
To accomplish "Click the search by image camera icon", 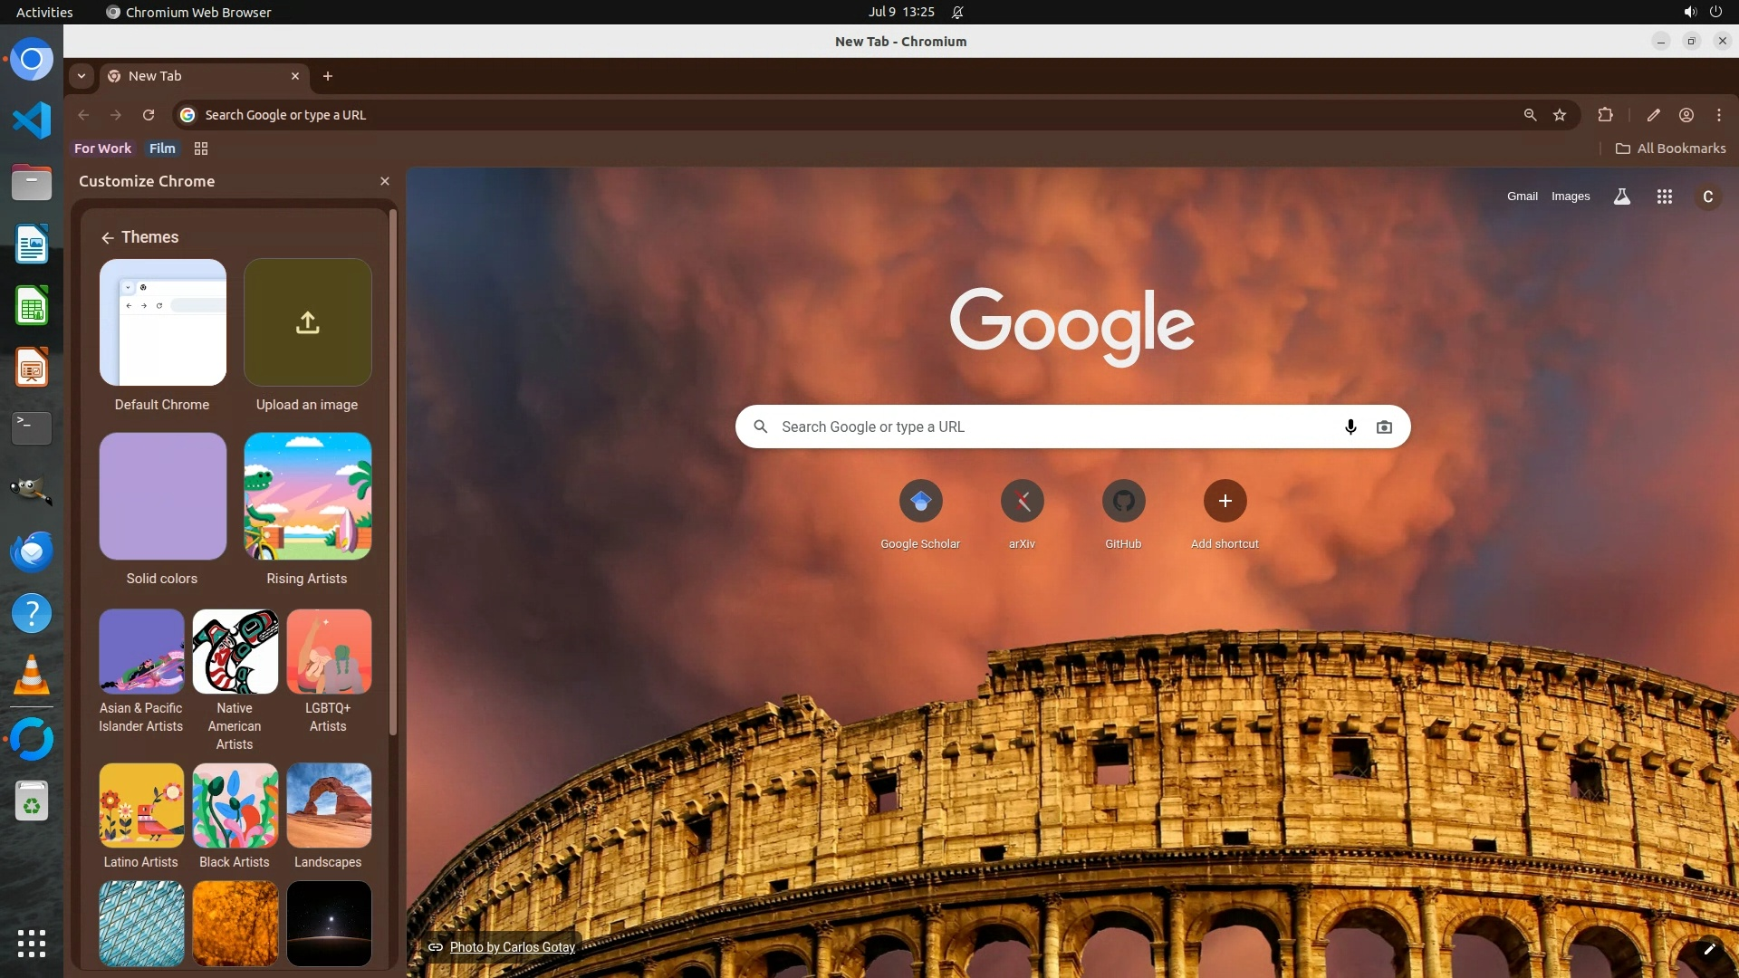I will [1384, 427].
